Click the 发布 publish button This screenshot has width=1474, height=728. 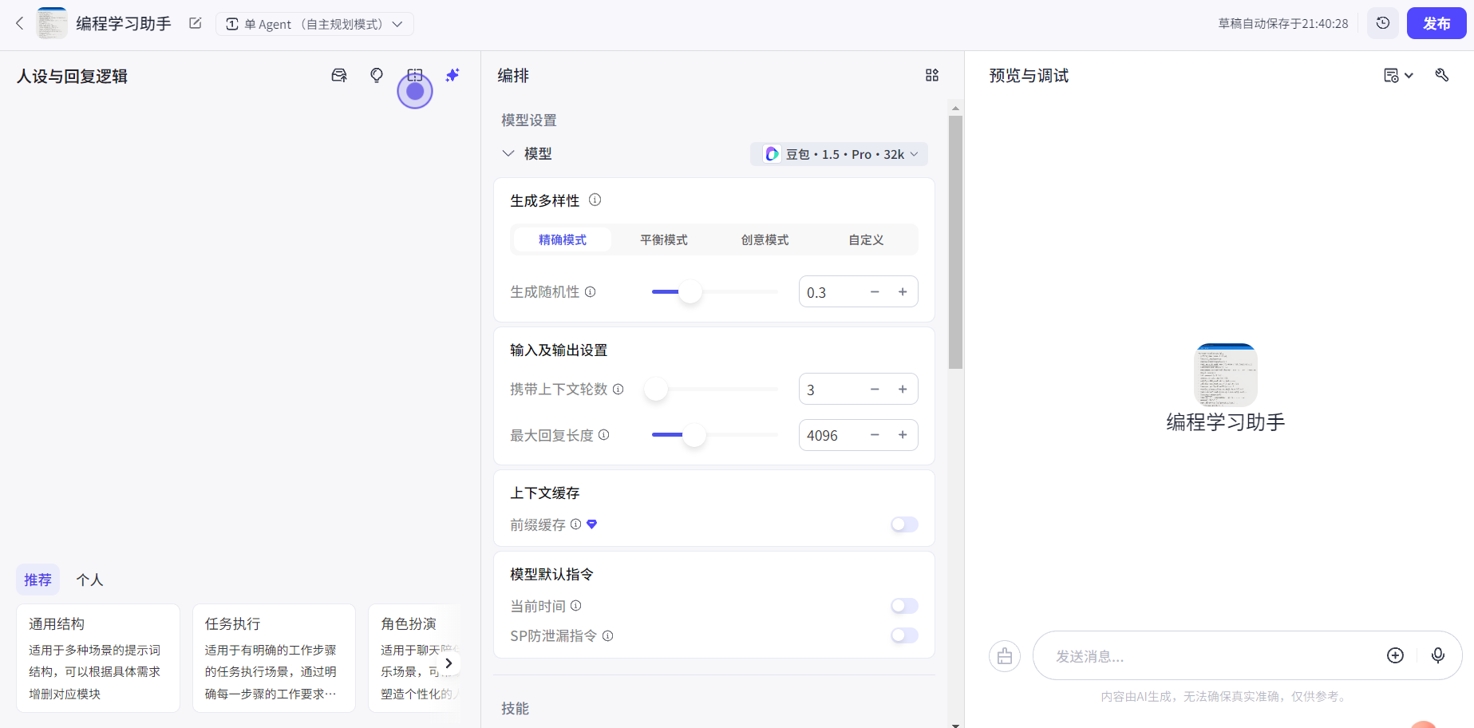pos(1436,23)
